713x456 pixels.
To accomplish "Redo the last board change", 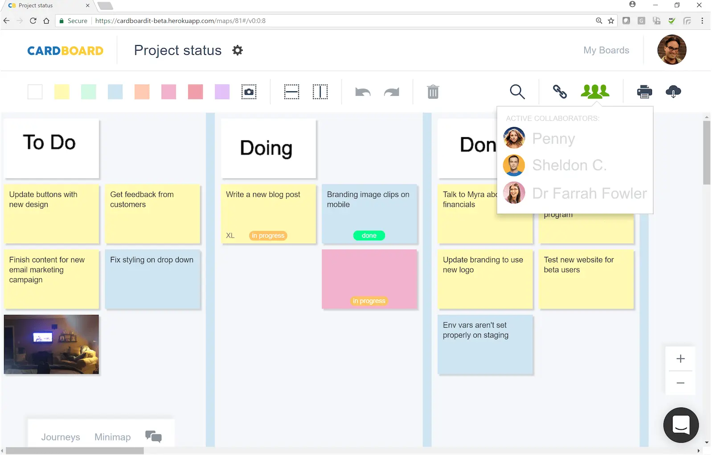I will [392, 92].
